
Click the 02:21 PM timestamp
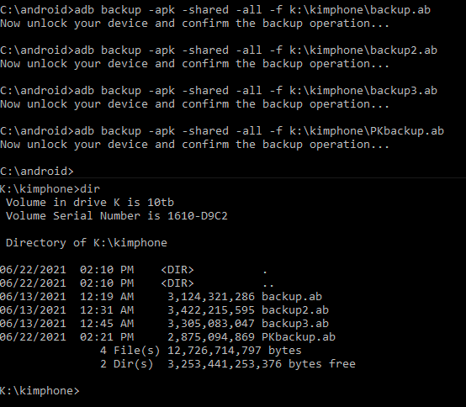click(107, 337)
